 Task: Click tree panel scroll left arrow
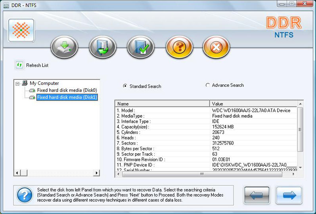pyautogui.click(x=17, y=173)
